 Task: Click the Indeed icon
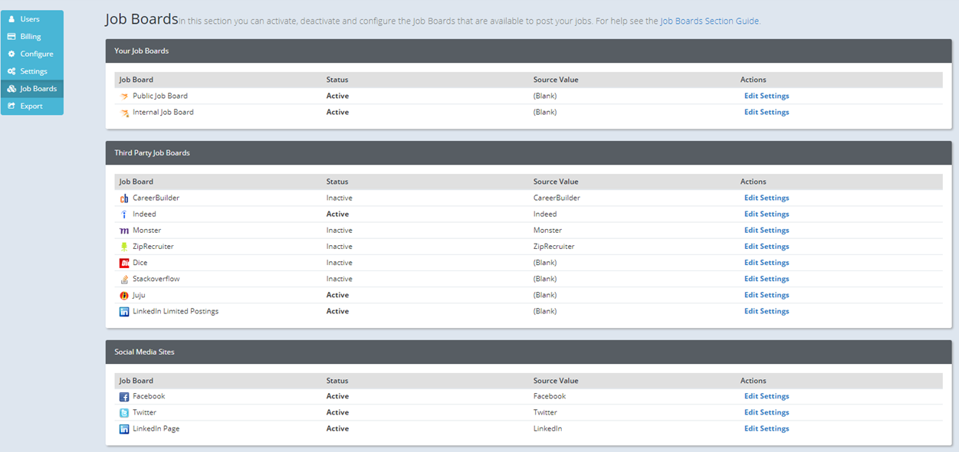coord(124,214)
